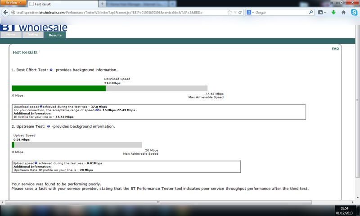The width and height of the screenshot is (360, 216).
Task: Click the 'Test Results' heading
Action: point(25,52)
